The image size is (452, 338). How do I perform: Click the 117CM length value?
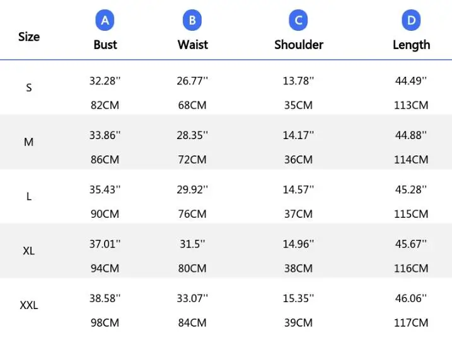pos(411,323)
